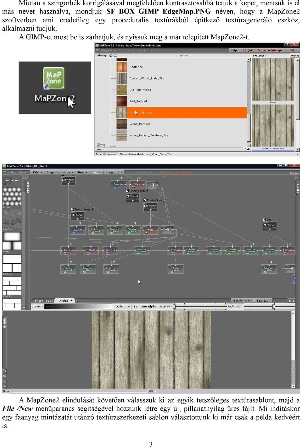The width and height of the screenshot is (302, 447).
Task: Open the Graph menu
Action: coord(52,172)
